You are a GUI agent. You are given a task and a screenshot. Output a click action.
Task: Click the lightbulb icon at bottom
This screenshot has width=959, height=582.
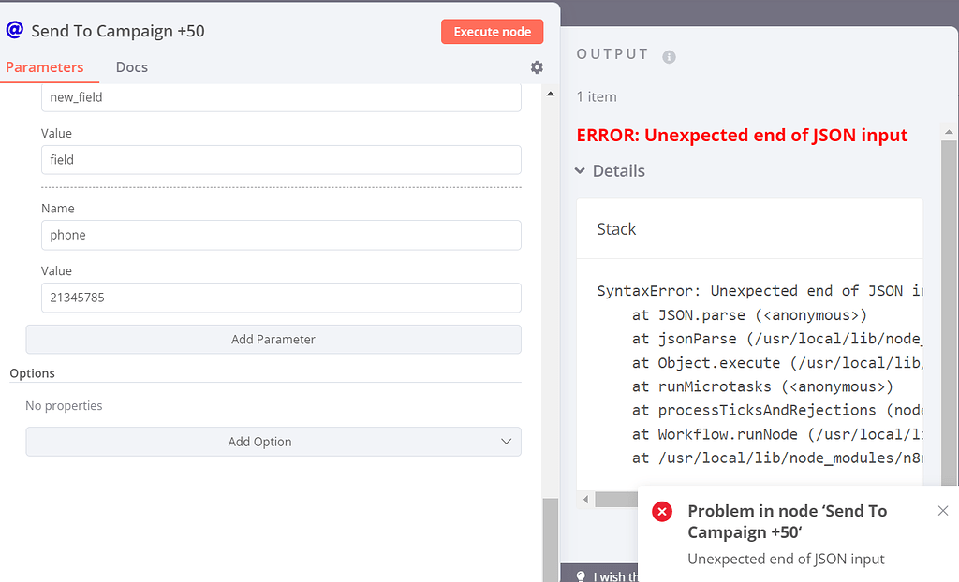(581, 575)
